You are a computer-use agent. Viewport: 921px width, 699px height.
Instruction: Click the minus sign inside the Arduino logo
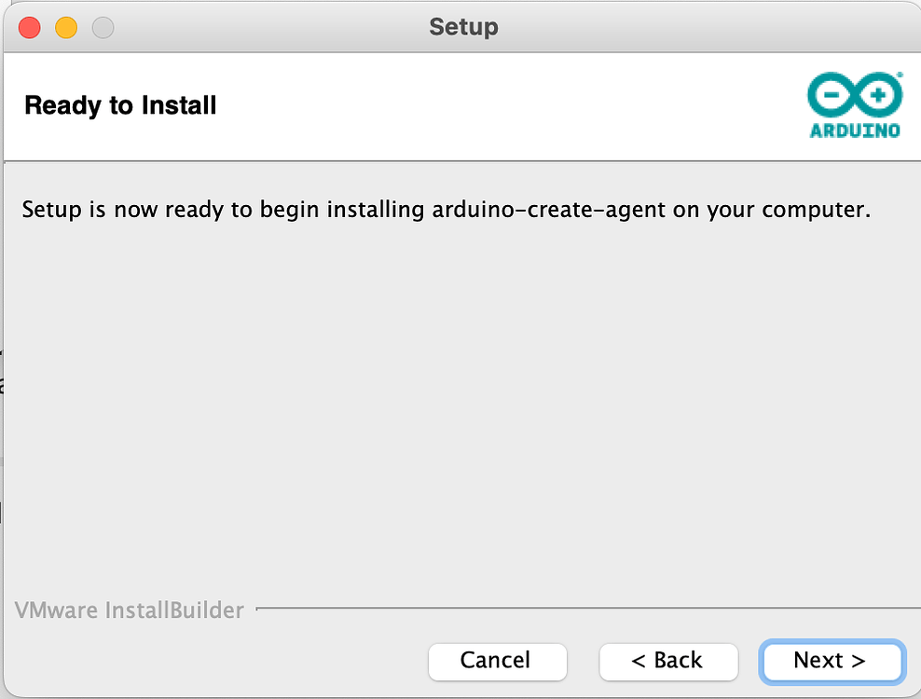click(x=831, y=92)
